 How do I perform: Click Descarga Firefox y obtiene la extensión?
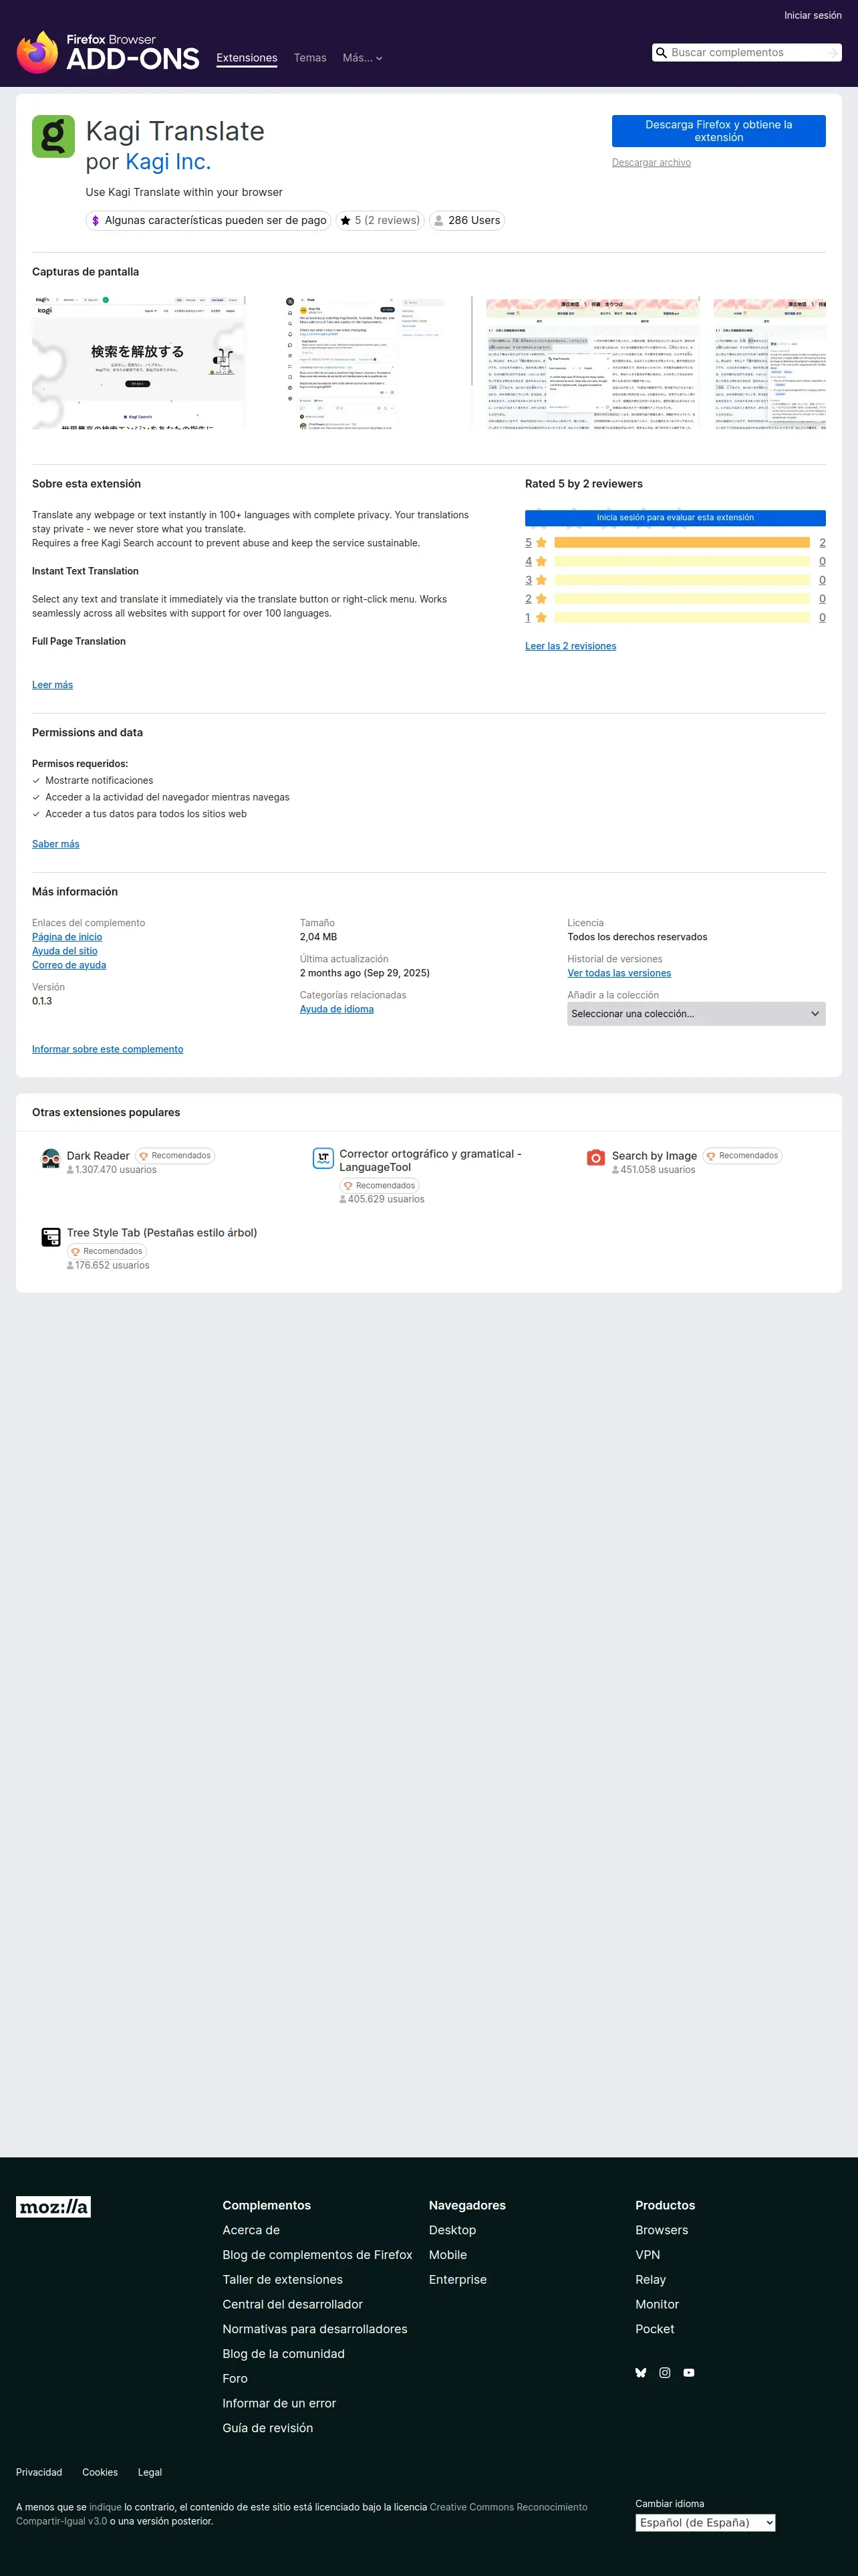(x=718, y=131)
